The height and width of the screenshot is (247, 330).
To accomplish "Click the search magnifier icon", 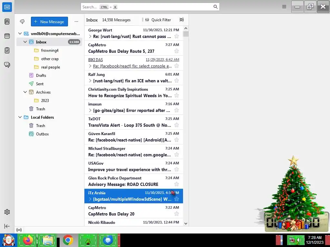I will pos(215,7).
